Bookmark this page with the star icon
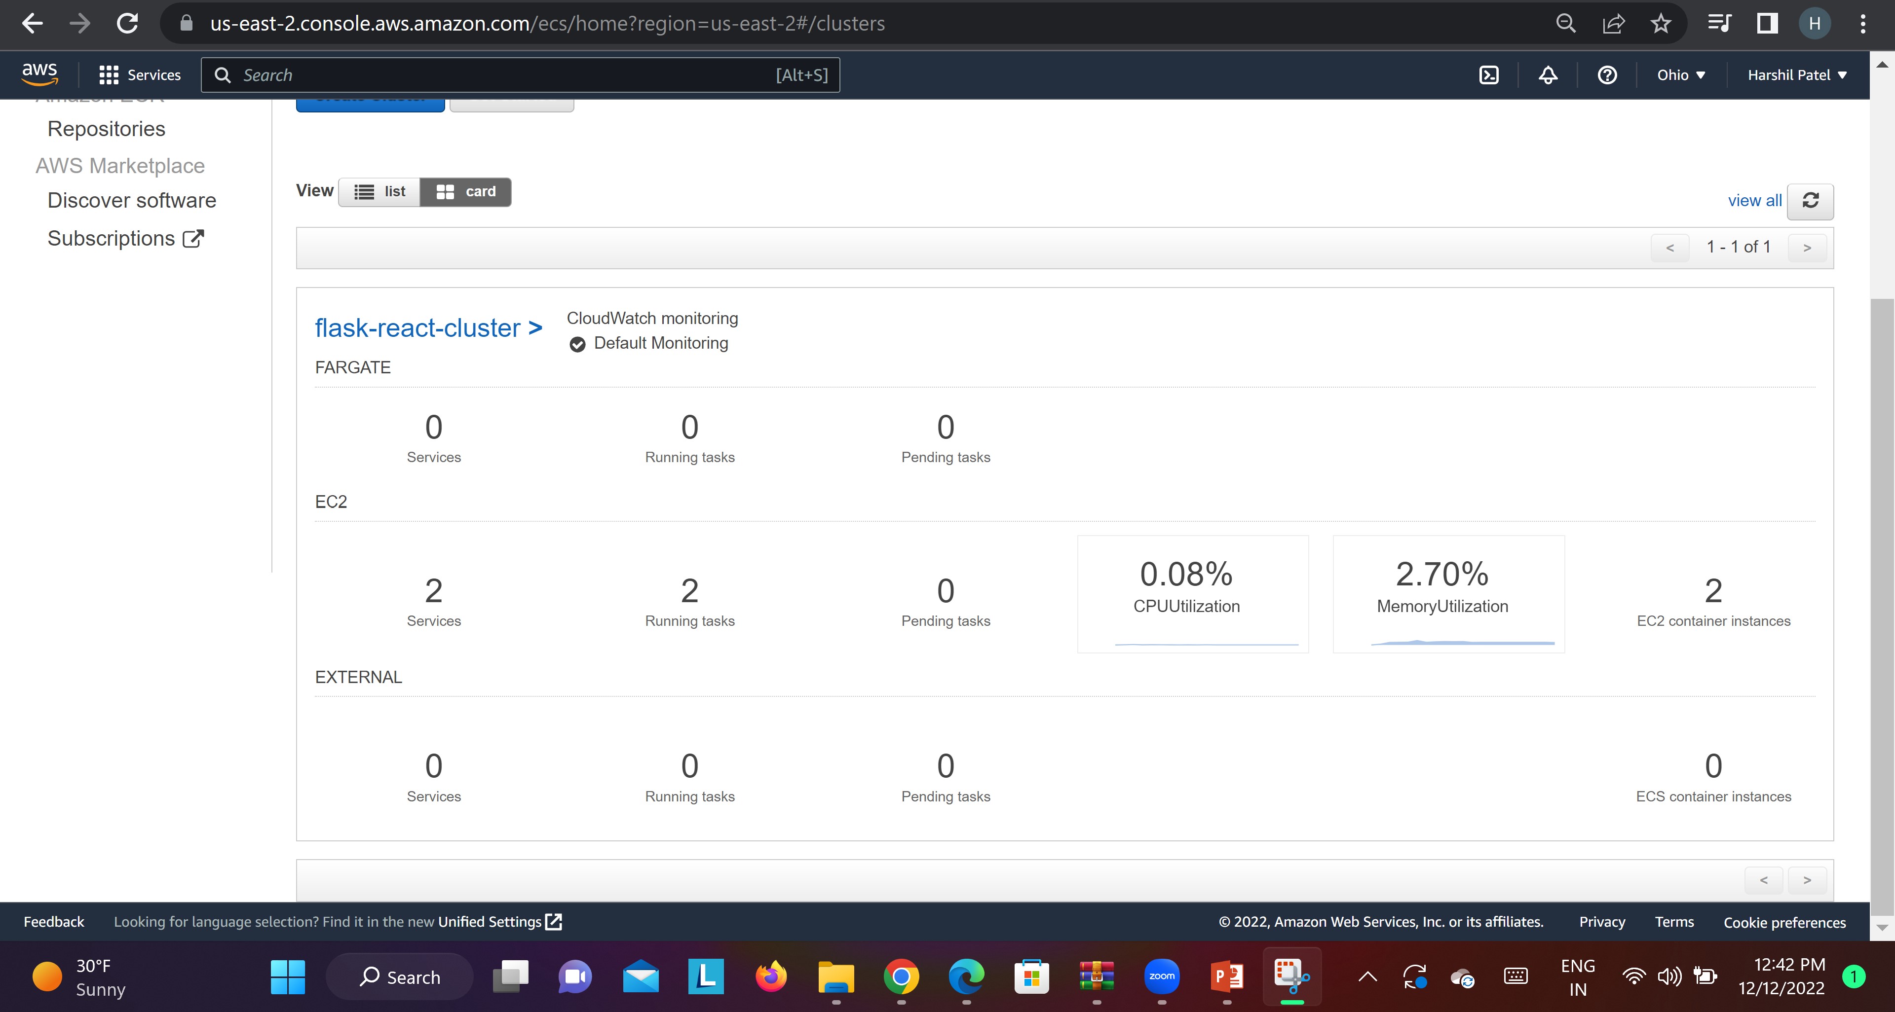This screenshot has height=1012, width=1895. (x=1660, y=24)
